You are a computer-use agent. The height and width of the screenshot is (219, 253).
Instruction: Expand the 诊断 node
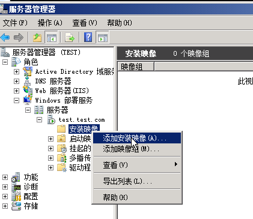[x=5, y=187]
